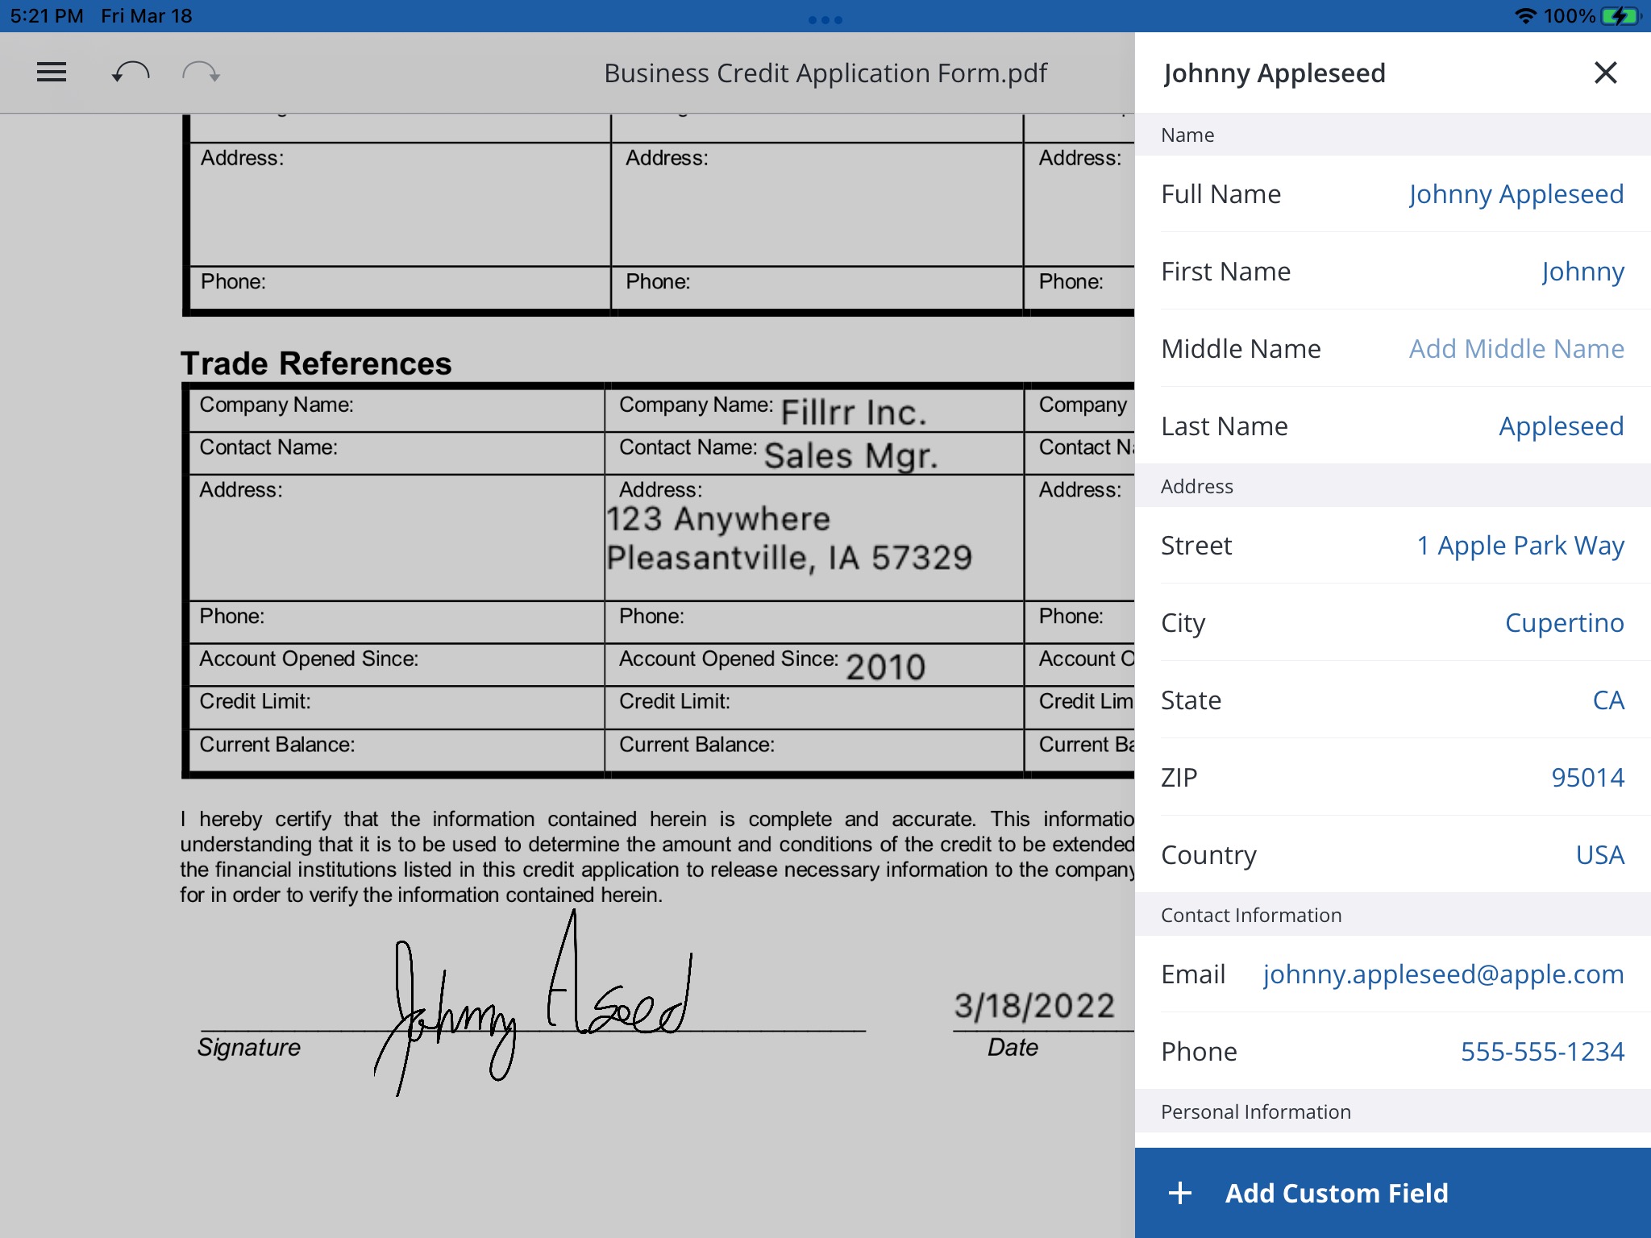Select Street value 1 Apple Park Way
Screen dimensions: 1651x1238
click(1520, 546)
